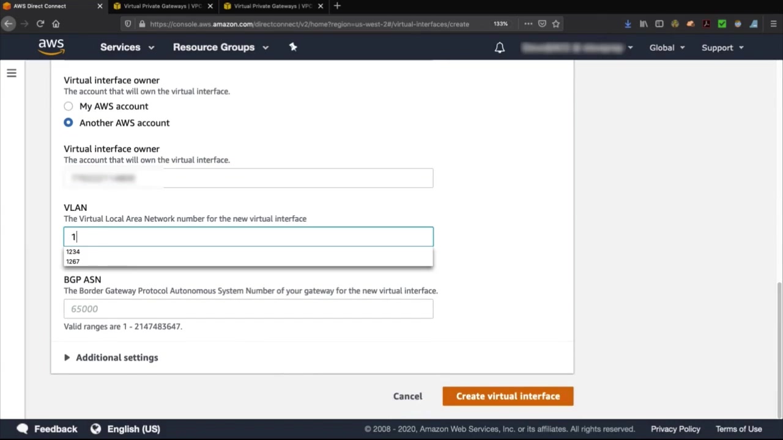The height and width of the screenshot is (440, 783).
Task: Select the My AWS account radio button
Action: [69, 106]
